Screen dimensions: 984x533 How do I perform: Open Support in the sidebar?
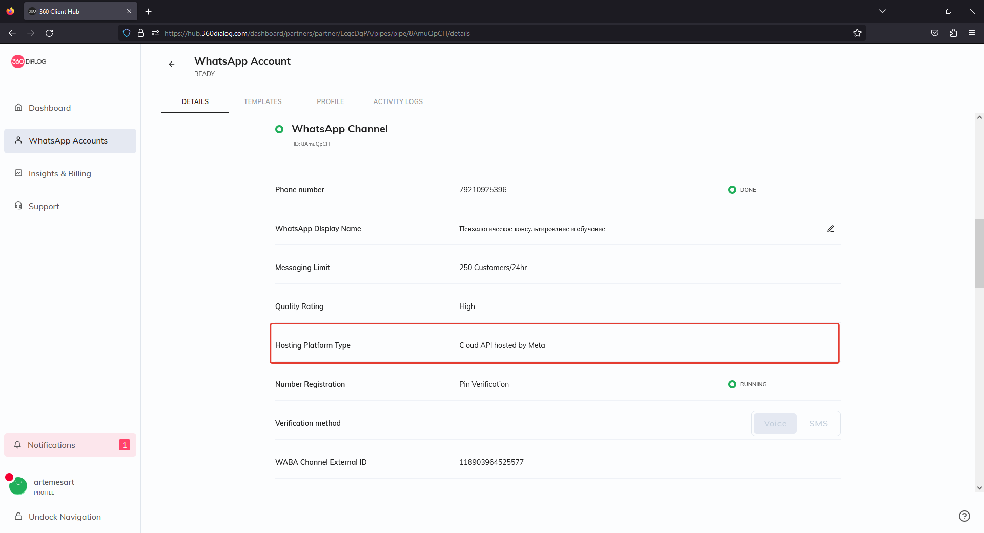click(x=70, y=206)
